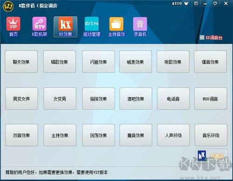
Task: Close the K歌伴侣 window
Action: (x=226, y=3)
